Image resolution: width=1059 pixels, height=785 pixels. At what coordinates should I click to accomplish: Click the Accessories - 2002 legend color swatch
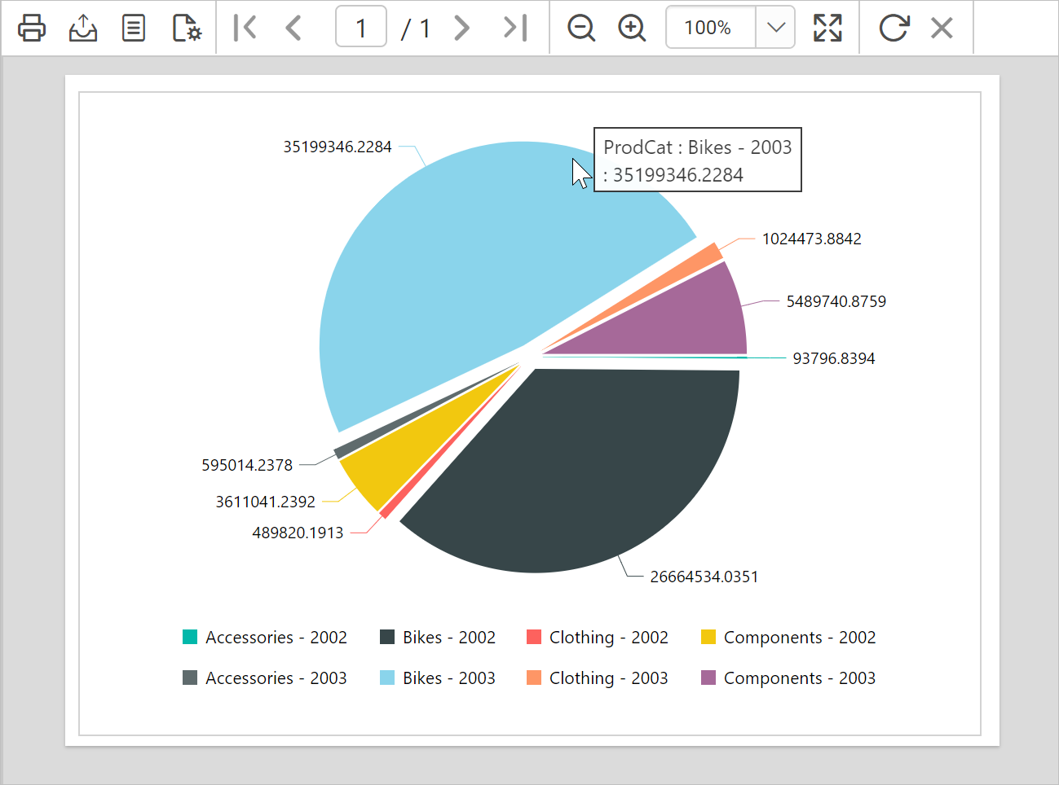188,637
